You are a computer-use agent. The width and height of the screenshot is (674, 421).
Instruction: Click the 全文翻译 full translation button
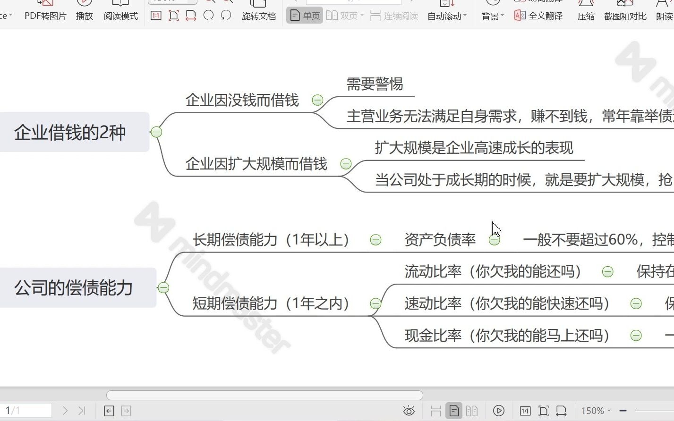click(538, 16)
